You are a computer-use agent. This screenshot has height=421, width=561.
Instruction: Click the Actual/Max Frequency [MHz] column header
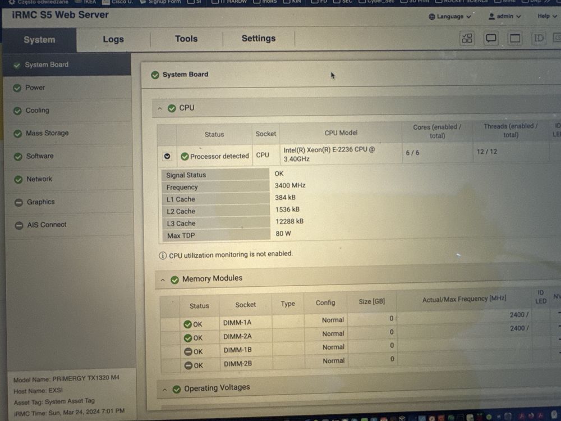pos(464,299)
